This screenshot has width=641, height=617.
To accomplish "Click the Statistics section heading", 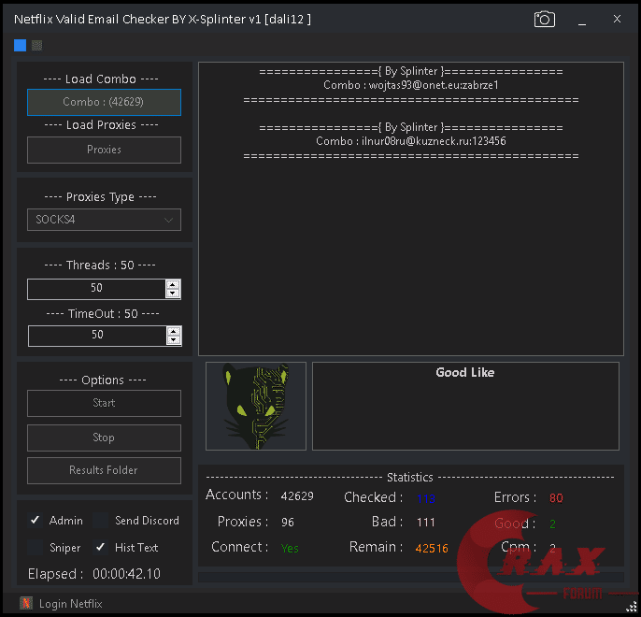I will pos(410,477).
